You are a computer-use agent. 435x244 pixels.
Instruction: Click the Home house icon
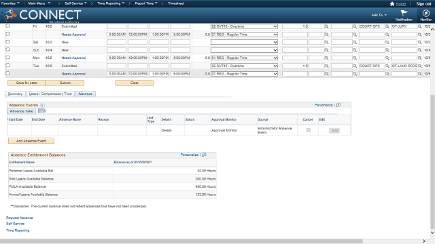[x=392, y=3]
